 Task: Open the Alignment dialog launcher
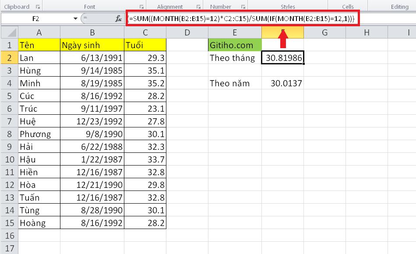click(198, 6)
